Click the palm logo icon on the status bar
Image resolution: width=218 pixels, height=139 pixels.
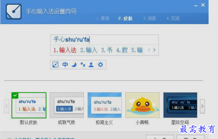click(x=55, y=65)
